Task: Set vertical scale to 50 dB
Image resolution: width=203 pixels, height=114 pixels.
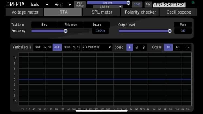Action: [x=38, y=47]
